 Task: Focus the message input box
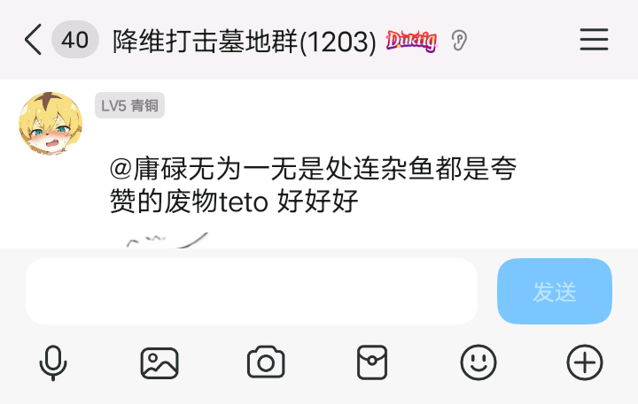point(252,291)
